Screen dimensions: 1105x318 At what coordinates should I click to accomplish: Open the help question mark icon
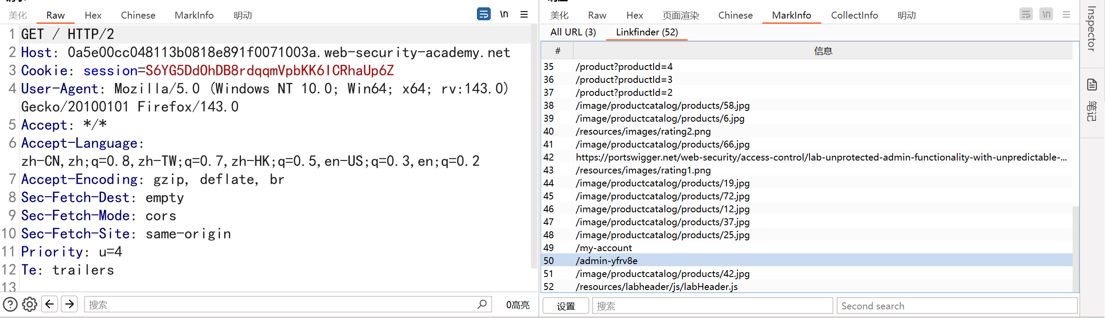coord(10,305)
